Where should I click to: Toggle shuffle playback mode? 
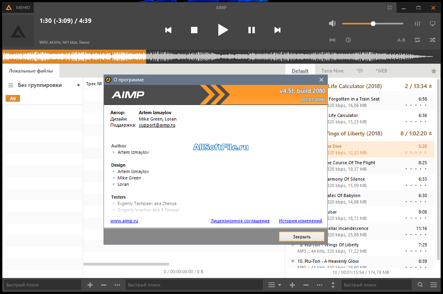432,40
